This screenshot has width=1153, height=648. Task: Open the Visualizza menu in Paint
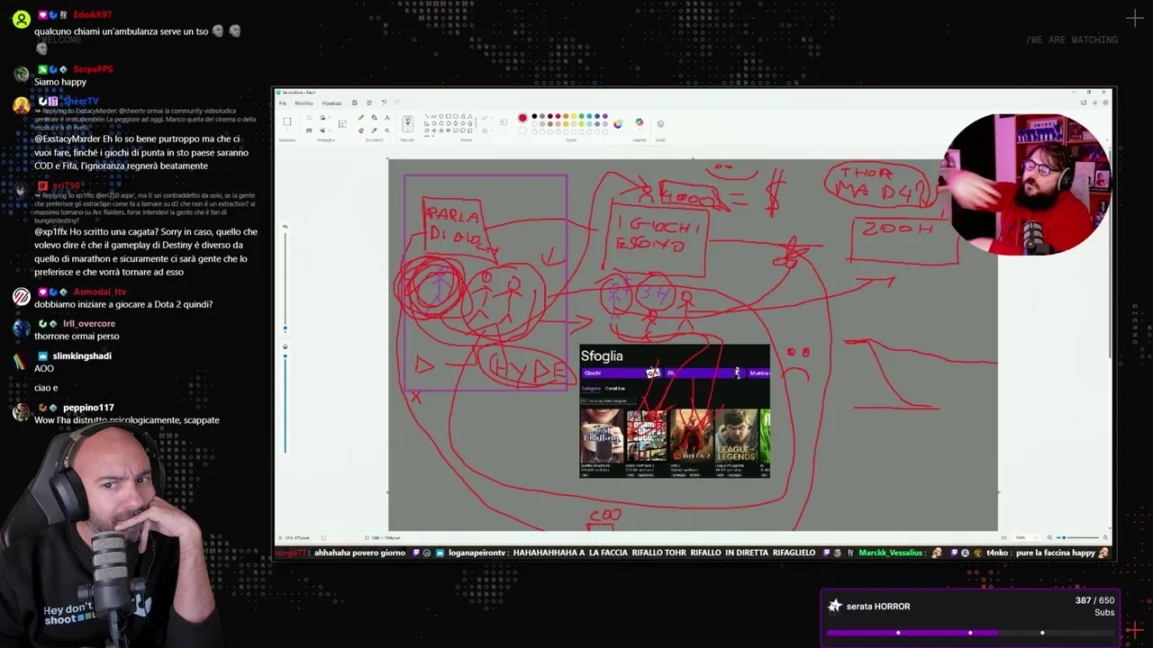[331, 103]
